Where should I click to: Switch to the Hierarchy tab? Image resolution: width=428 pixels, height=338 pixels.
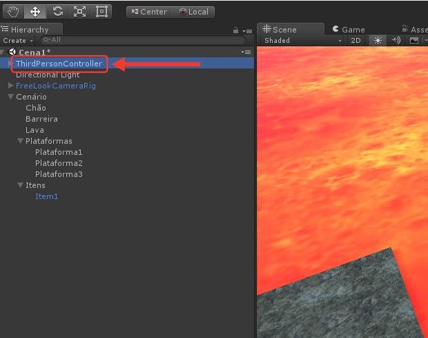31,30
